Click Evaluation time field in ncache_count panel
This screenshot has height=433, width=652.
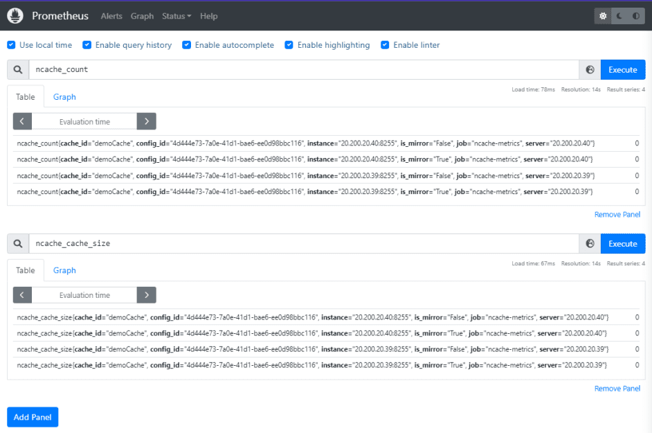click(84, 121)
